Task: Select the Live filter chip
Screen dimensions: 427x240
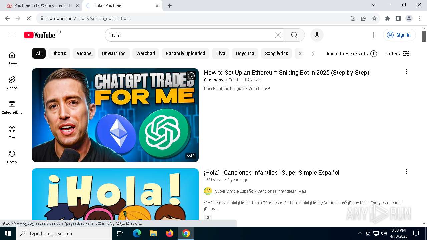Action: pos(221,53)
